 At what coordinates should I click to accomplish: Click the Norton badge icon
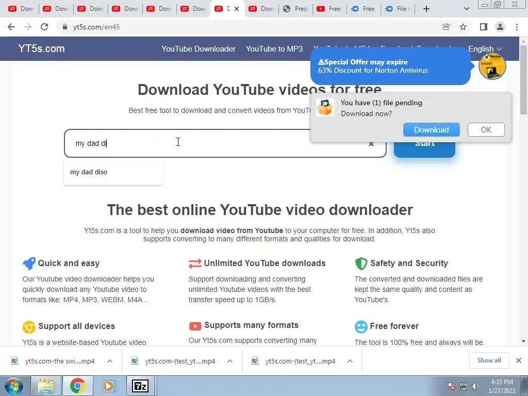[492, 66]
